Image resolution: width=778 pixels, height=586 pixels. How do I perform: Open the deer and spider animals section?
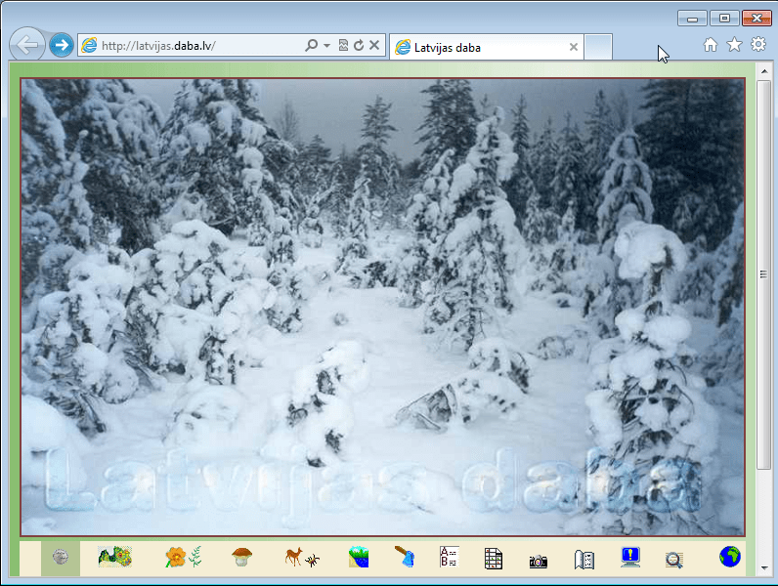click(x=302, y=558)
